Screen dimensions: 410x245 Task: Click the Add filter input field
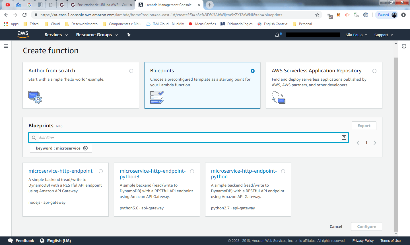click(188, 138)
